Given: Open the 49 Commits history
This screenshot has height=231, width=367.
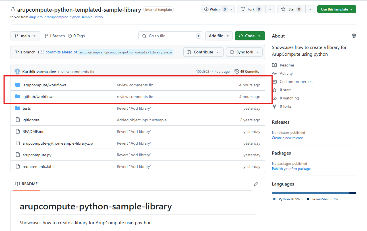Looking at the screenshot, I should tap(247, 72).
